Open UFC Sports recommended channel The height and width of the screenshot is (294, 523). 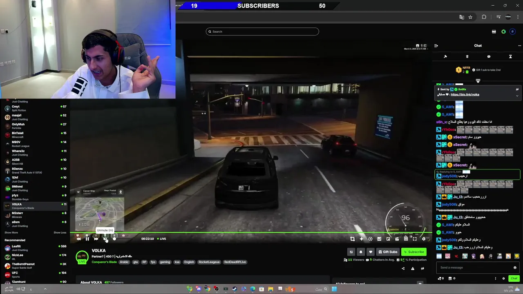35,274
